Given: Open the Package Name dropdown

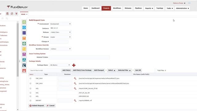Looking at the screenshot, I should click(x=60, y=65).
